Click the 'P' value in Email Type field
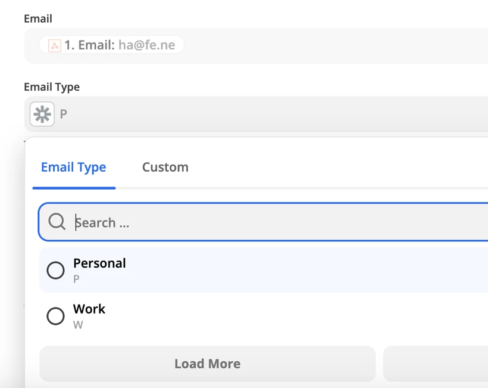This screenshot has width=488, height=388. (x=64, y=114)
